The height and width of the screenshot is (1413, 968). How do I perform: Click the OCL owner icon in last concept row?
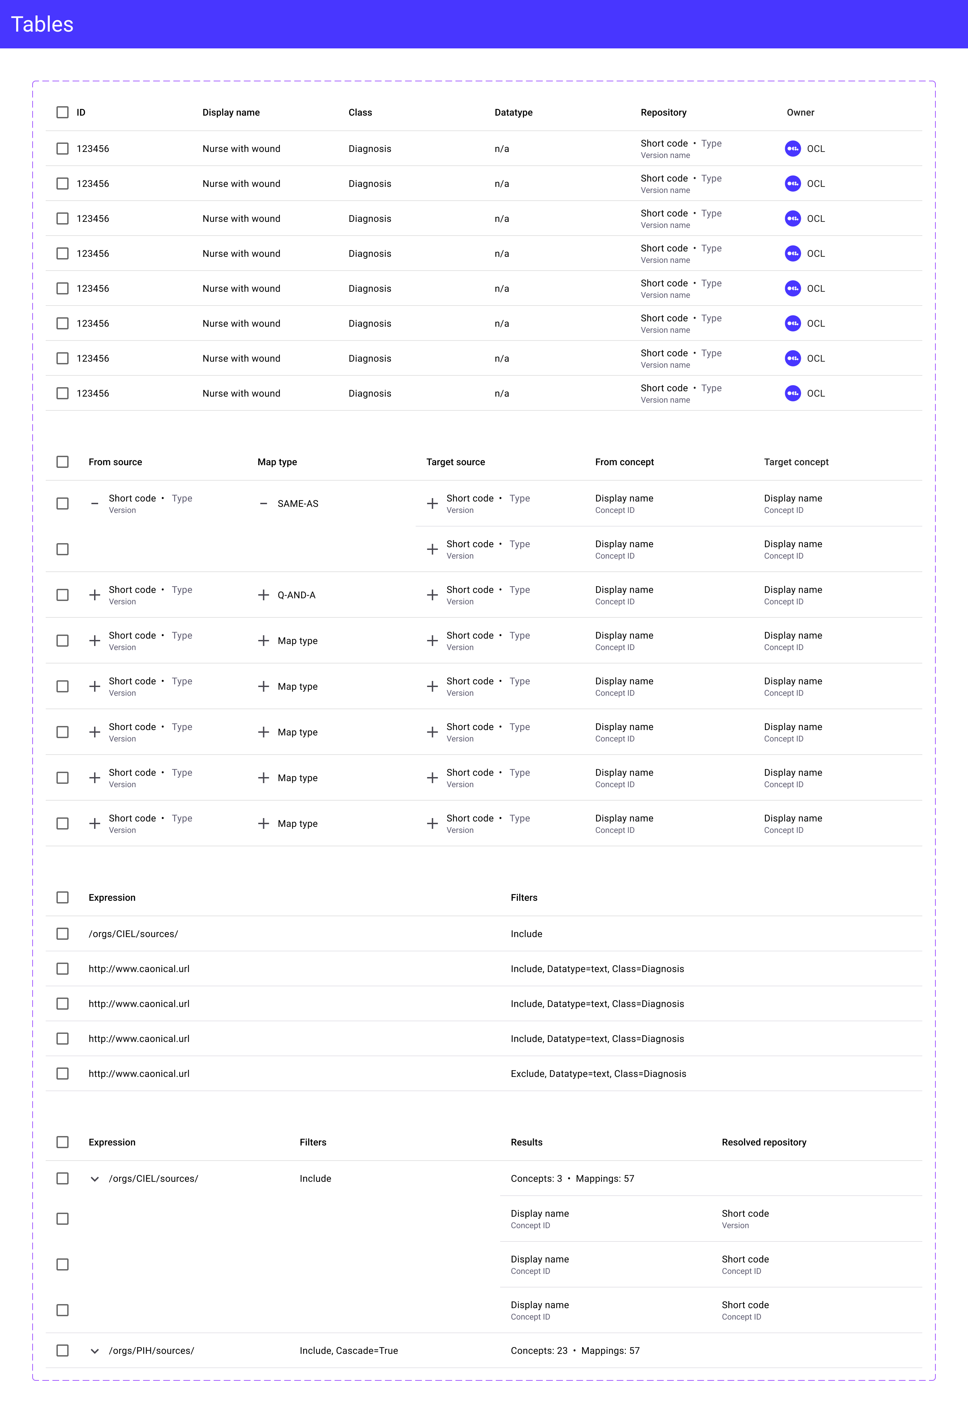point(792,393)
